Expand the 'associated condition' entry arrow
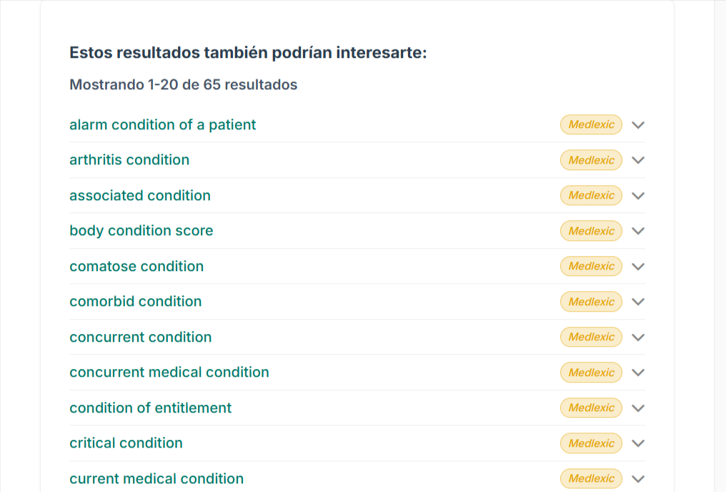 (x=638, y=196)
